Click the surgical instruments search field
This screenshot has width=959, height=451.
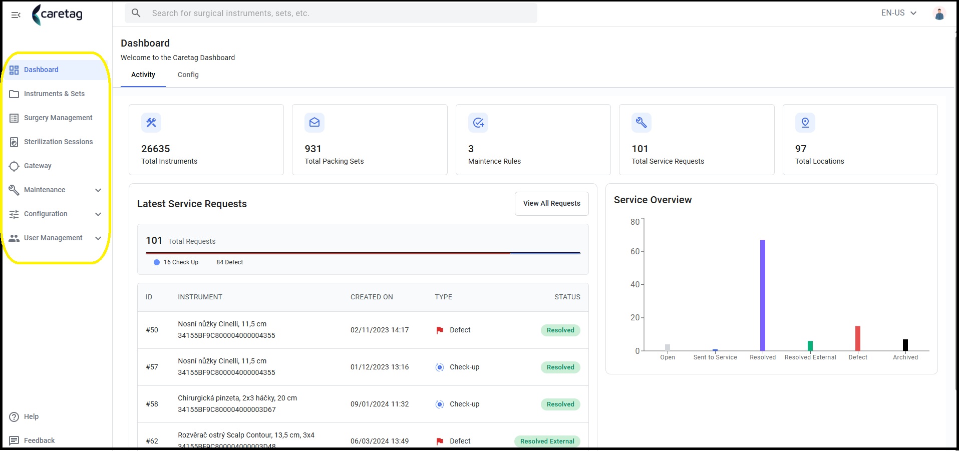pyautogui.click(x=331, y=14)
